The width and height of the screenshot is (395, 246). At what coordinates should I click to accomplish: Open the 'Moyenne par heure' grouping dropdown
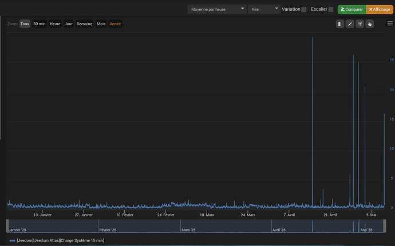tap(216, 9)
